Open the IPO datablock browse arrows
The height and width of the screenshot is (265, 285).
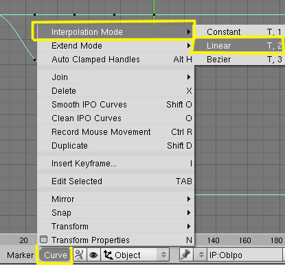pyautogui.click(x=201, y=255)
